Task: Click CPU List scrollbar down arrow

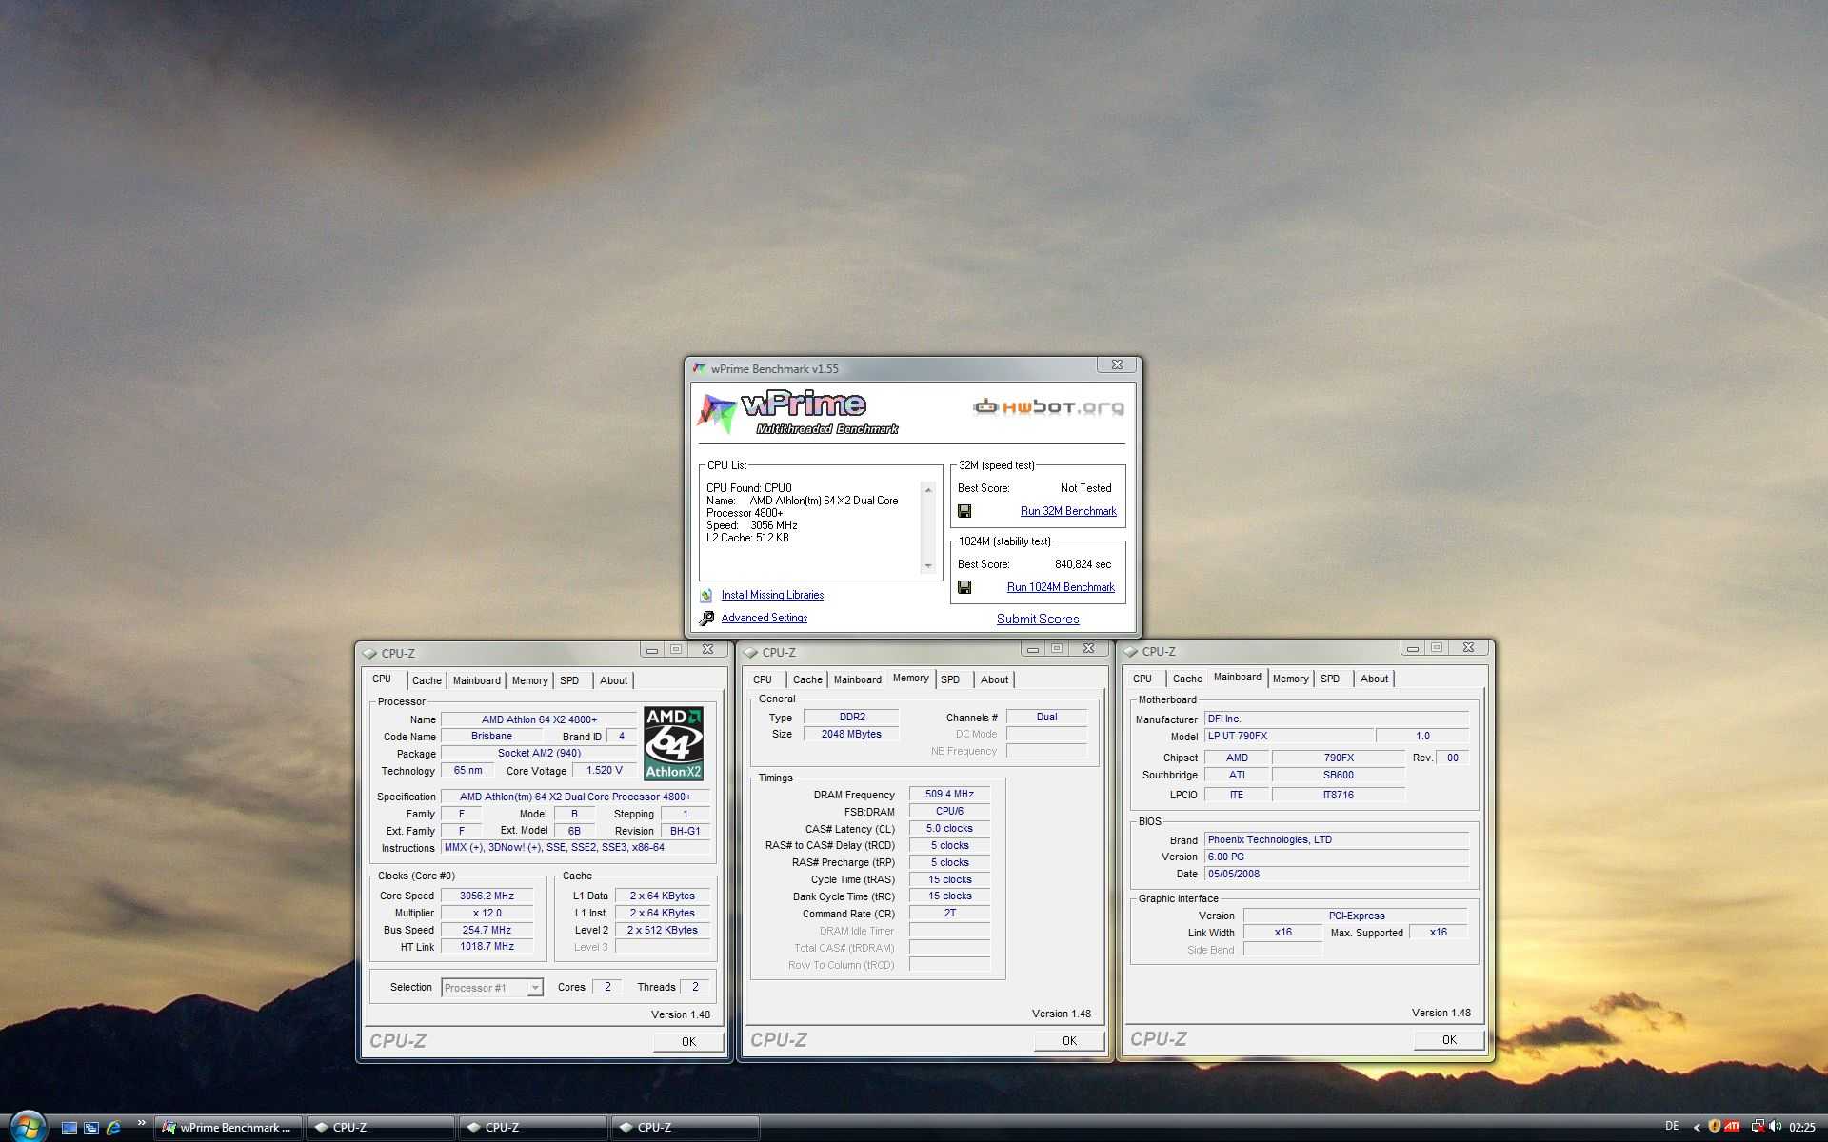Action: pos(928,566)
